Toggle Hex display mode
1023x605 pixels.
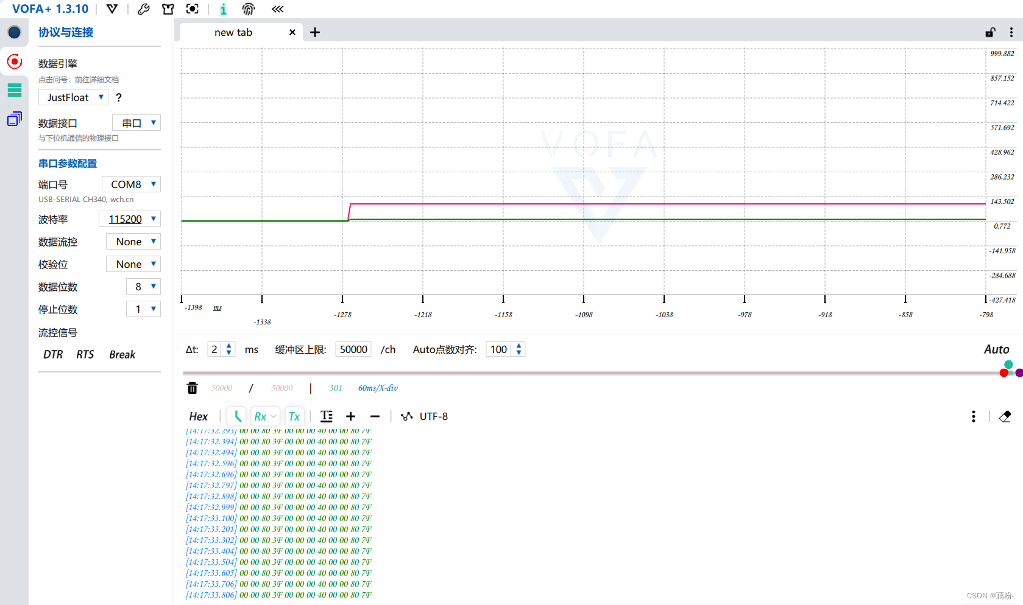[199, 416]
